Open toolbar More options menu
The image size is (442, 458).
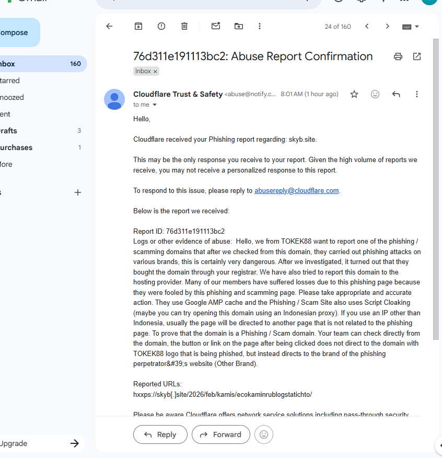pyautogui.click(x=260, y=26)
